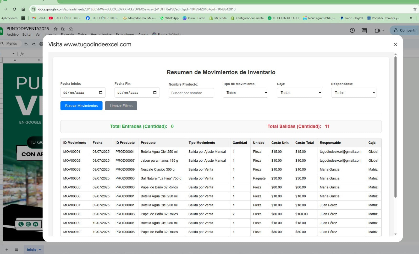Go to the browser home page
419x254 pixels.
pos(23,9)
